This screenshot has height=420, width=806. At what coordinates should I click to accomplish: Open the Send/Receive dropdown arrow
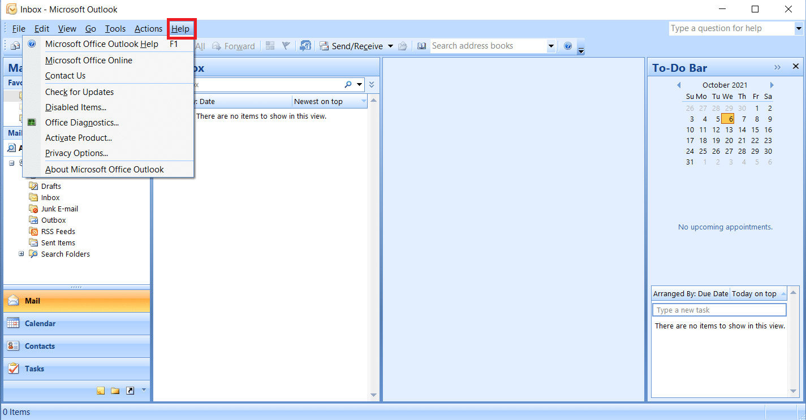pos(390,46)
